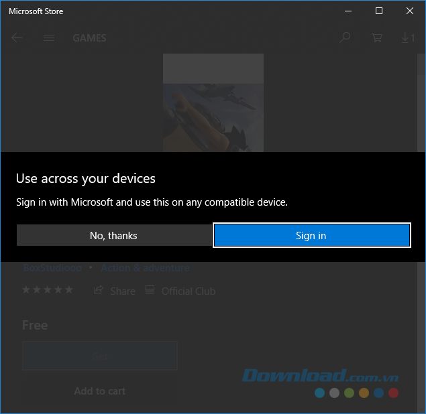Decline with the No, thanks button

114,235
